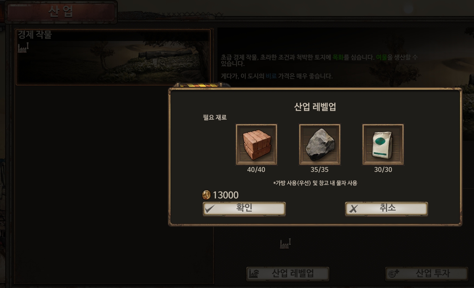474x288 pixels.
Task: Select the brick material icon
Action: pos(257,144)
